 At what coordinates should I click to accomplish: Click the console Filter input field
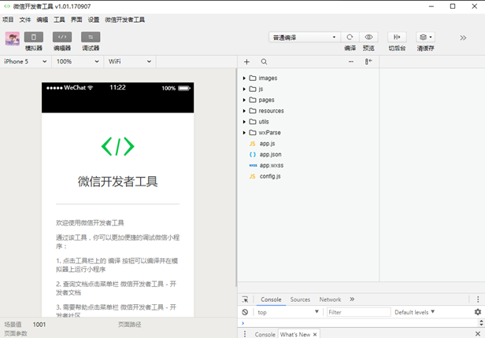pos(359,312)
